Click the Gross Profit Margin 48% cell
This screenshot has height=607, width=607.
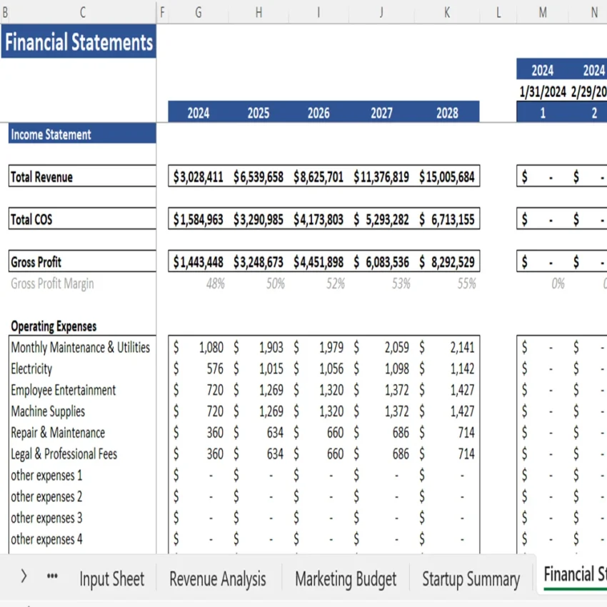[x=216, y=284]
